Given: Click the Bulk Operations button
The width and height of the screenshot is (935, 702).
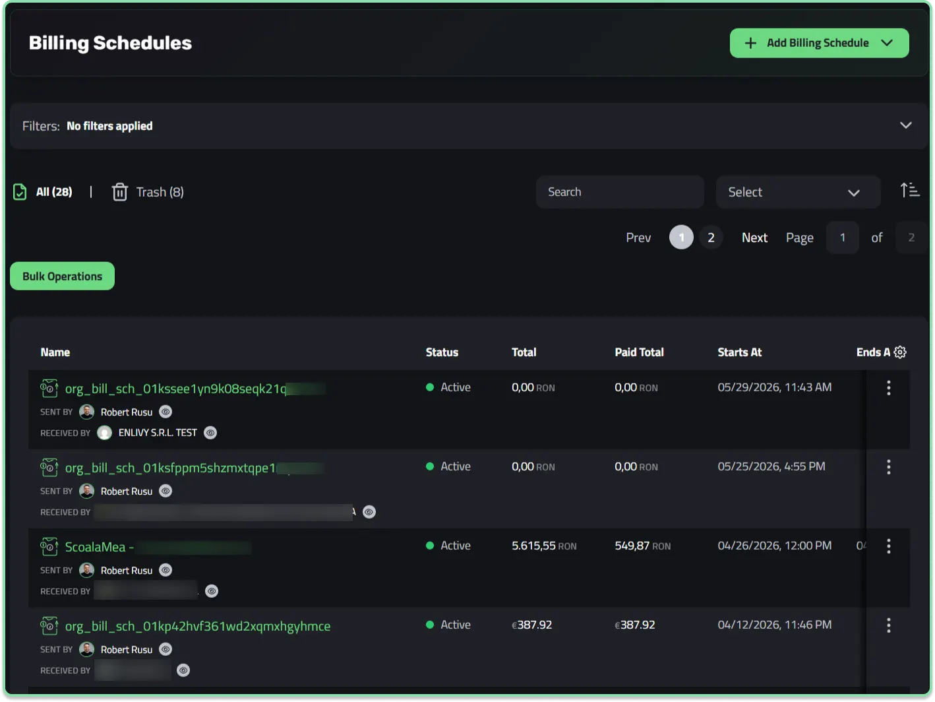Looking at the screenshot, I should tap(63, 276).
